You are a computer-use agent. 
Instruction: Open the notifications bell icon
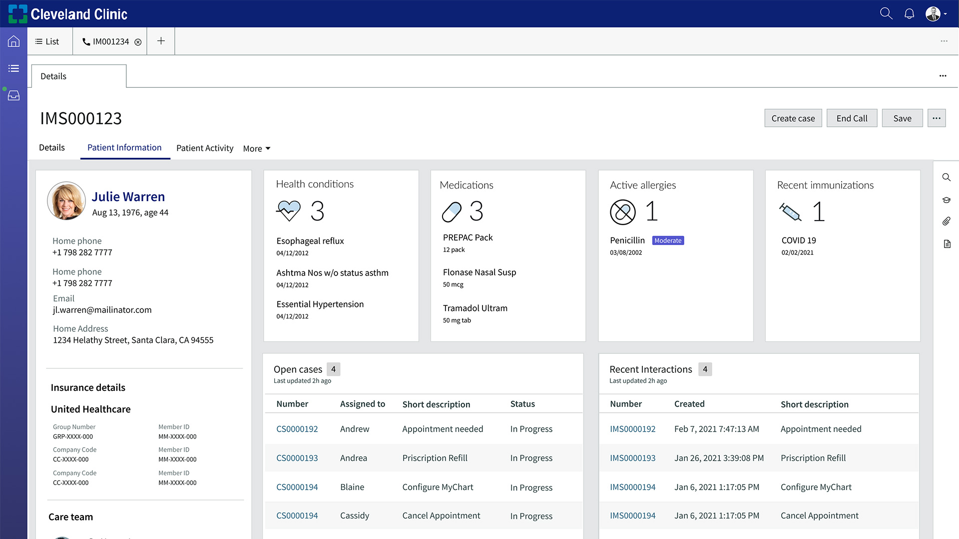910,13
